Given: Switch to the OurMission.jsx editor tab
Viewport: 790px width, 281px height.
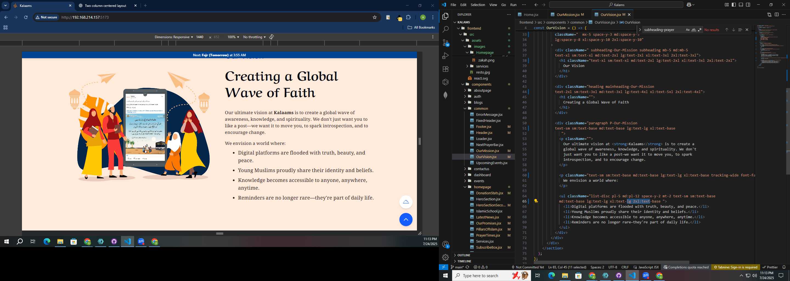Looking at the screenshot, I should click(569, 15).
